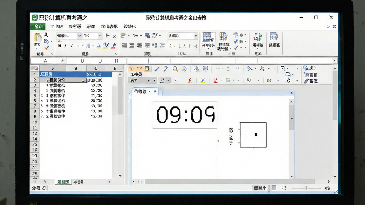Click the colored grid table icon in the ribbon
365x205 pixels.
pyautogui.click(x=223, y=37)
